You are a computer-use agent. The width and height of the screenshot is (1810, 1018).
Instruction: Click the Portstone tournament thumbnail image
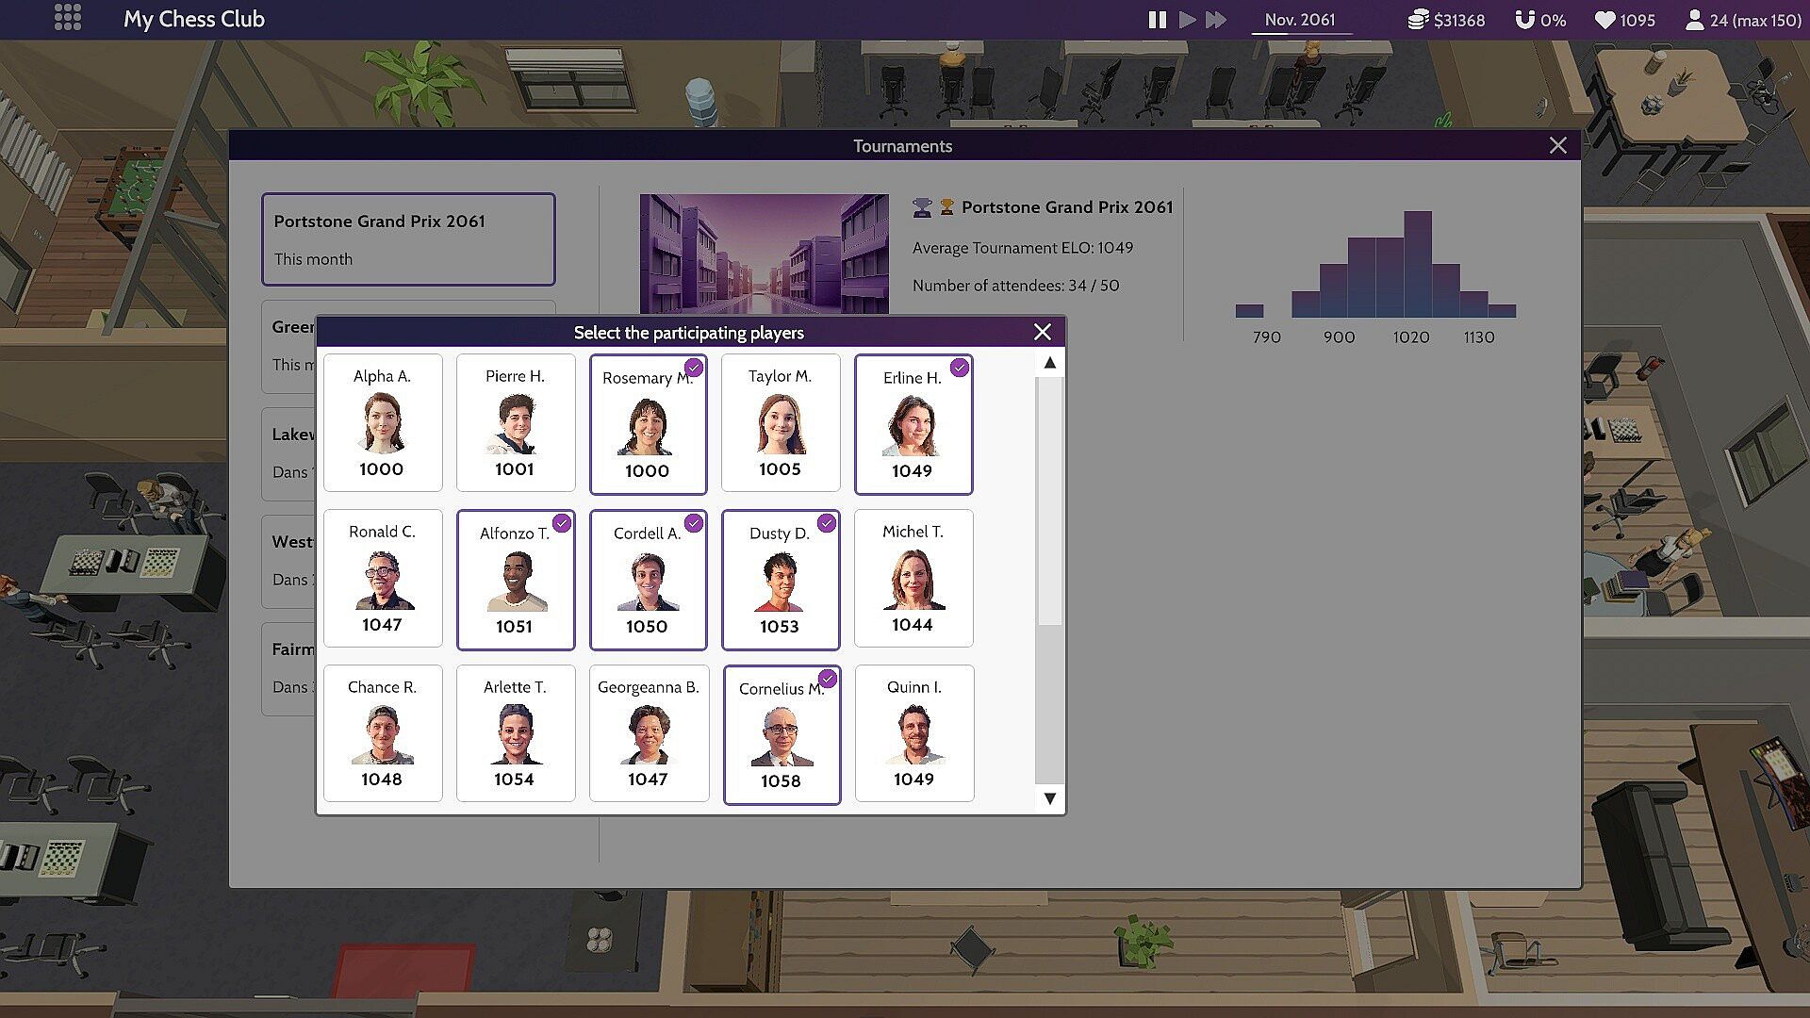click(x=764, y=253)
